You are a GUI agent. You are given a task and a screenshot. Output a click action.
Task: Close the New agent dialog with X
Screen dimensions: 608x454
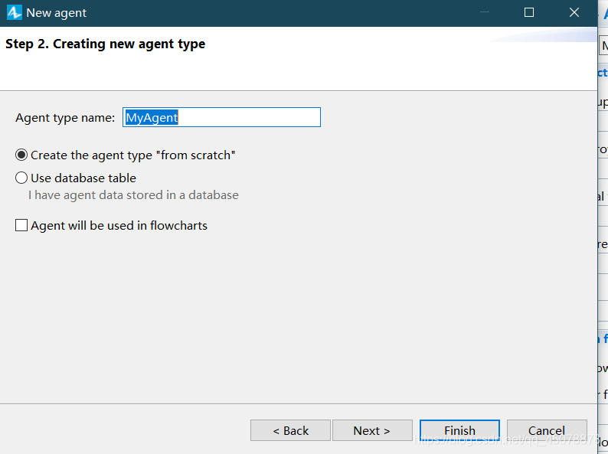coord(574,13)
